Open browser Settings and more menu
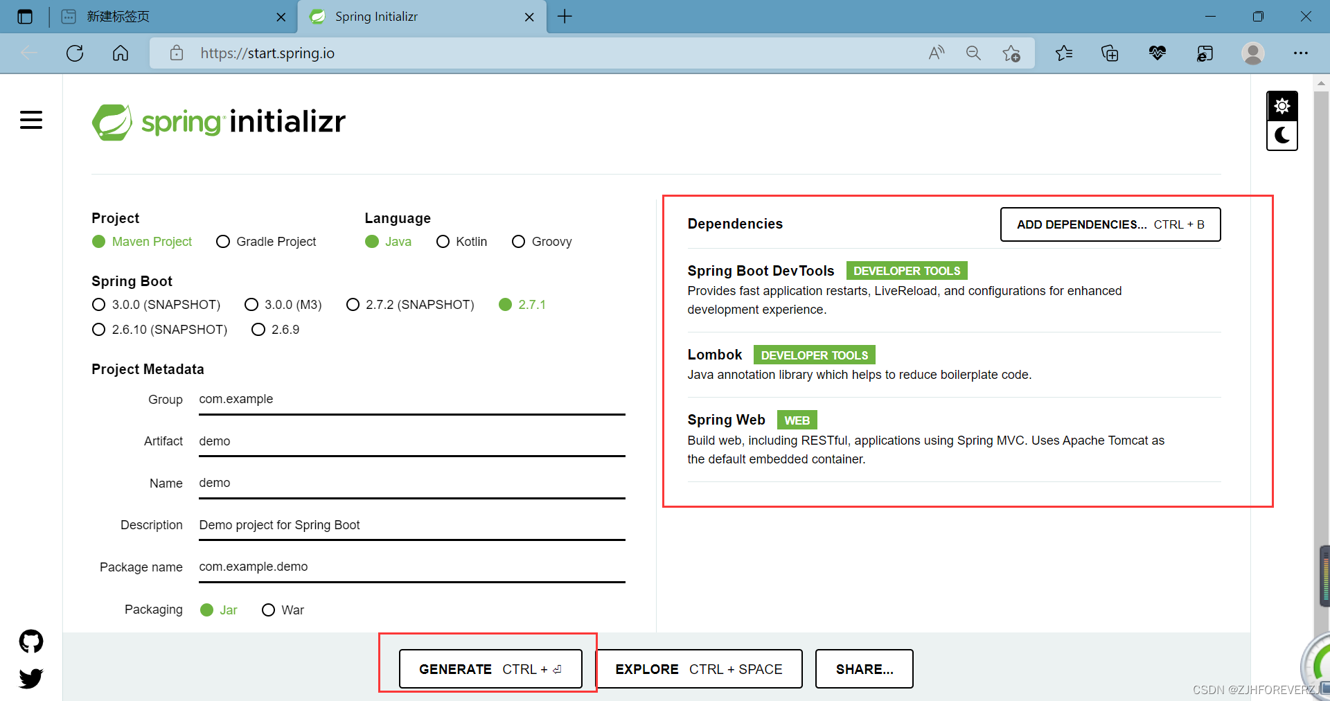The height and width of the screenshot is (701, 1330). point(1301,53)
